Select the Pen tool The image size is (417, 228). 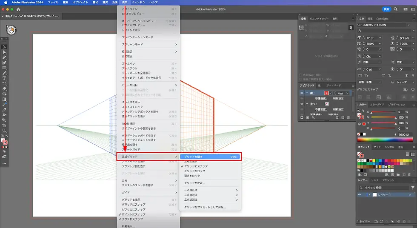(x=4, y=57)
